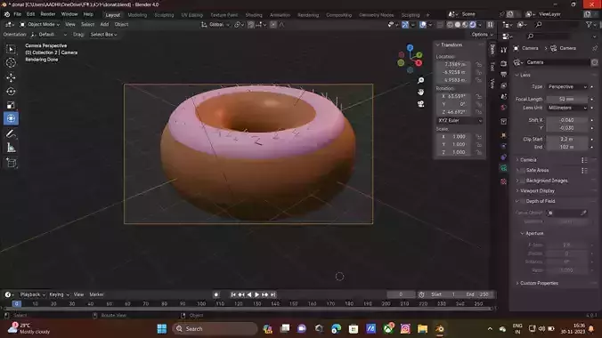Select the Cursor tool in toolbar
This screenshot has width=602, height=338.
pyautogui.click(x=11, y=62)
